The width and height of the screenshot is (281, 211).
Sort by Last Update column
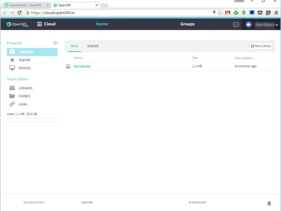point(243,58)
